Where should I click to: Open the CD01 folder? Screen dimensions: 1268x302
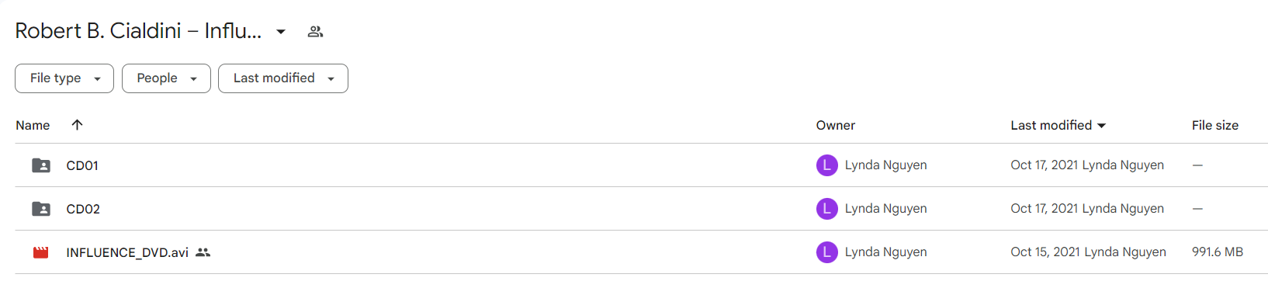[x=82, y=165]
